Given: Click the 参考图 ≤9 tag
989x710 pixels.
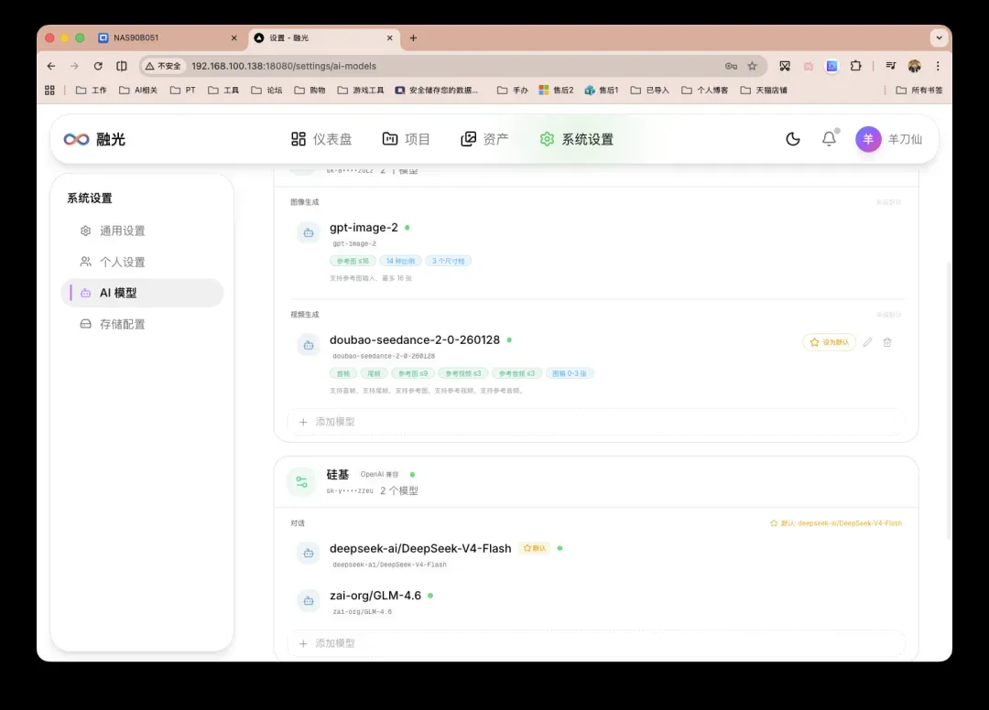Looking at the screenshot, I should point(413,373).
